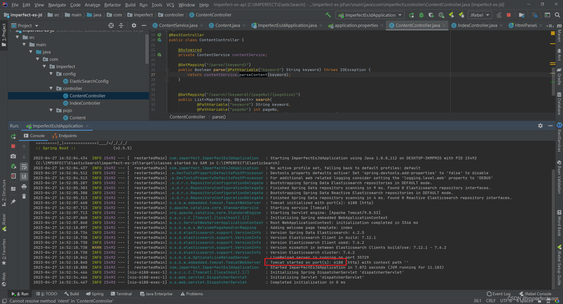Run with JRebel rocket icon
The width and height of the screenshot is (563, 304).
point(451,15)
